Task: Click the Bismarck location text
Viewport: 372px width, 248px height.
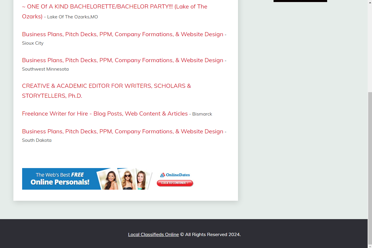Action: pos(202,114)
